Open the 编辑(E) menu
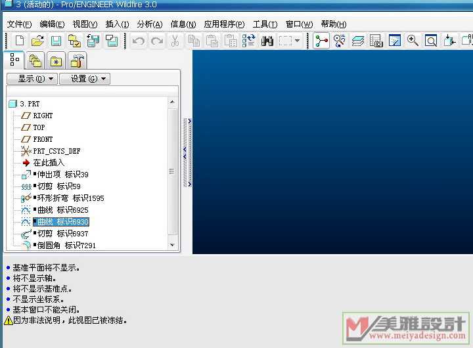 pyautogui.click(x=52, y=24)
